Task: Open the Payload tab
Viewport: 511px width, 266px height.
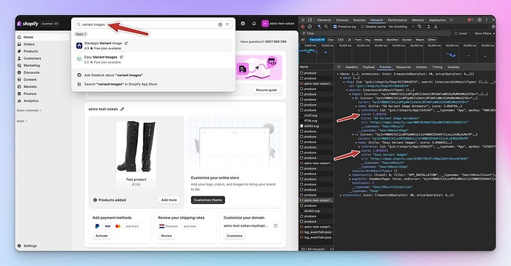Action: [369, 67]
